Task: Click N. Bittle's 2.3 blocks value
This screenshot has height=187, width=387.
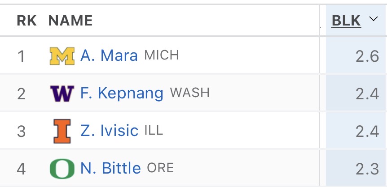Action: click(368, 170)
